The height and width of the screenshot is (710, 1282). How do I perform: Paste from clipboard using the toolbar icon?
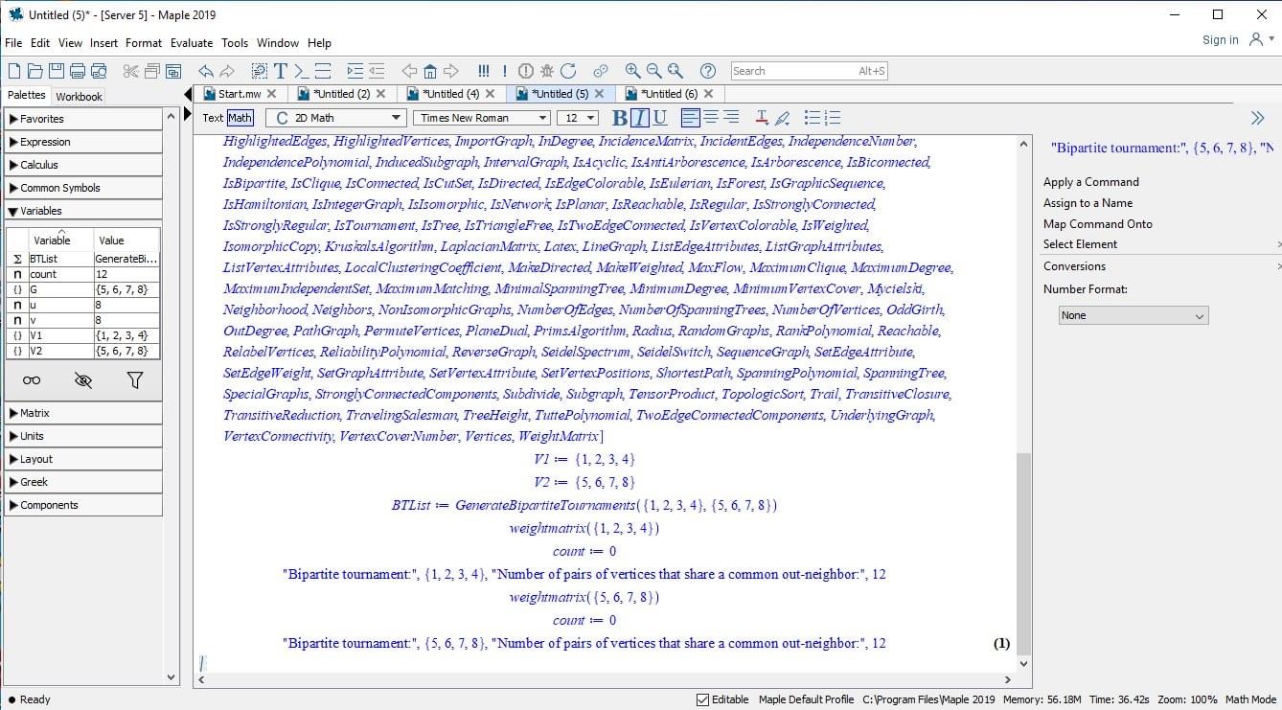[173, 71]
